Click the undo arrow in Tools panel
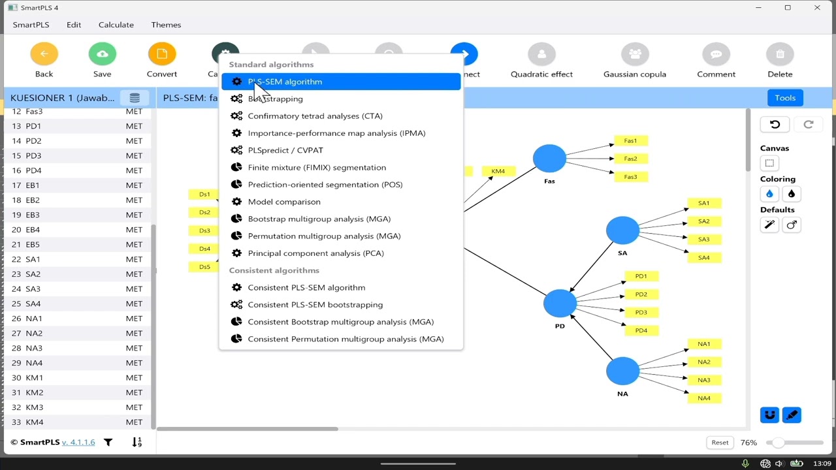The height and width of the screenshot is (470, 836). [775, 125]
